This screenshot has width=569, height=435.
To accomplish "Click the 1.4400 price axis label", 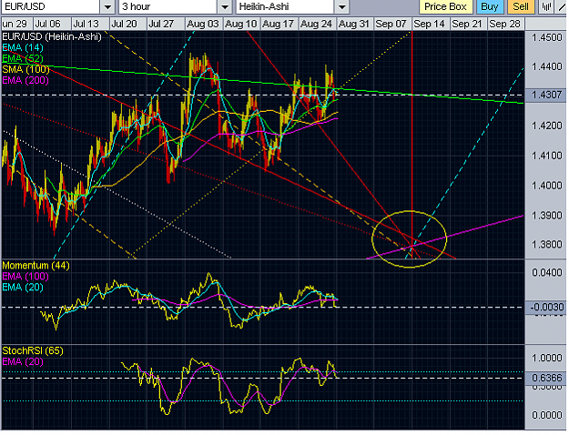I will click(x=546, y=66).
